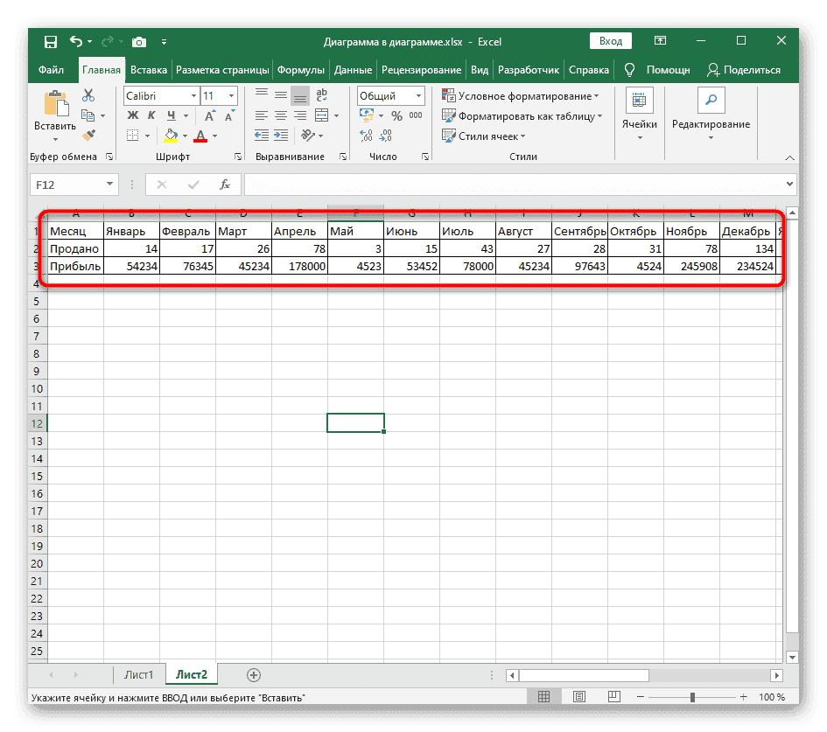Click the insert function fx icon
This screenshot has height=732, width=827.
[x=225, y=184]
